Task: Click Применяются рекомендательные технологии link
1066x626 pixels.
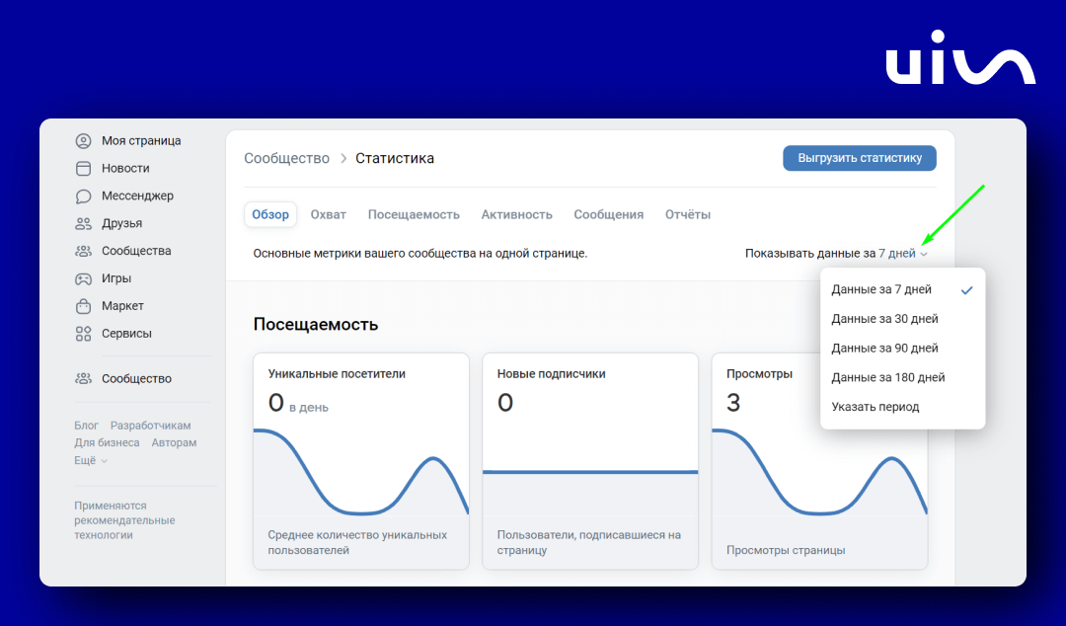Action: point(124,520)
